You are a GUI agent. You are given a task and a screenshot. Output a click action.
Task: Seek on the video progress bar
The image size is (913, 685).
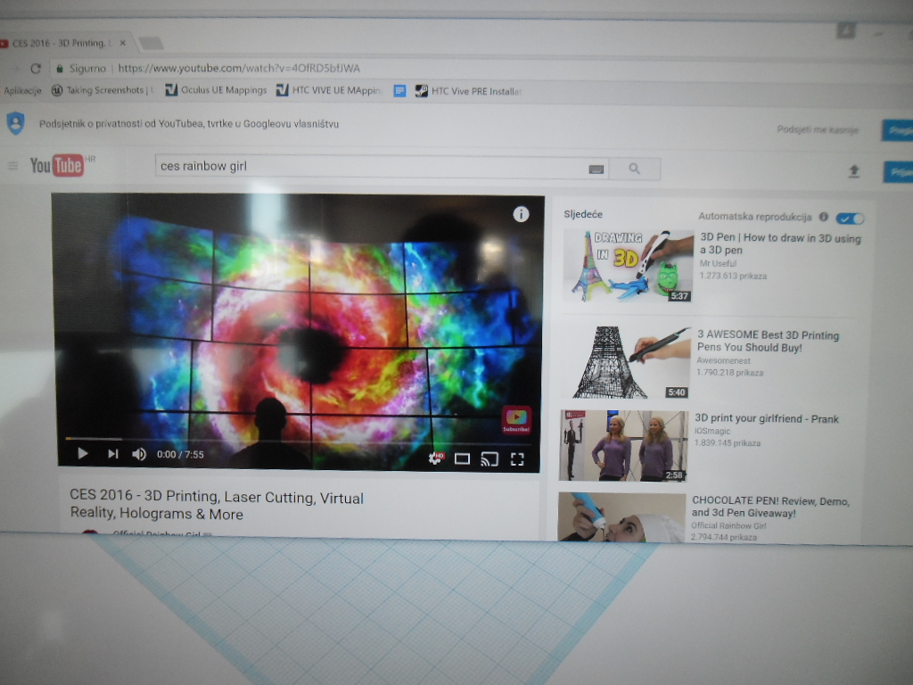[x=298, y=439]
